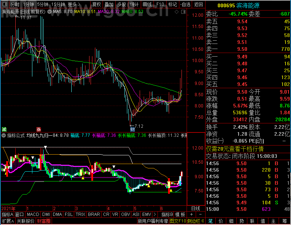Switch indicator to VR
Screen dimensions: 291x225
pyautogui.click(x=115, y=214)
